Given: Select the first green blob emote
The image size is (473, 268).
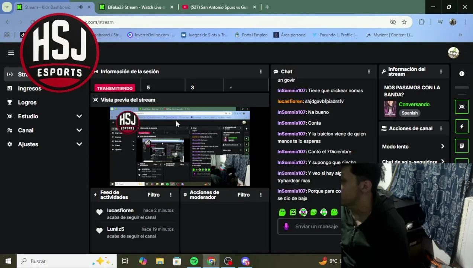Looking at the screenshot, I should coord(282,212).
